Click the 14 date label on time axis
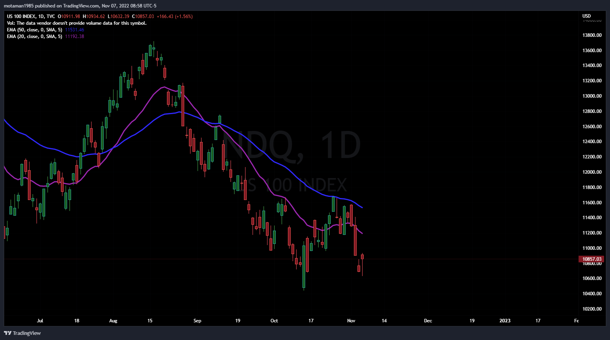The image size is (610, 340). click(x=384, y=321)
